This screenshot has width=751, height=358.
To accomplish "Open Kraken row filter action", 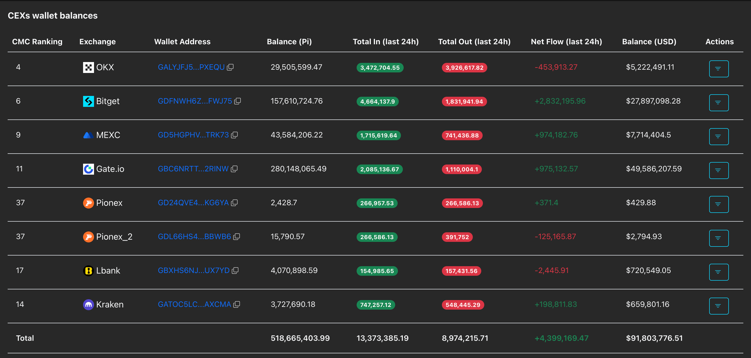I will 718,306.
